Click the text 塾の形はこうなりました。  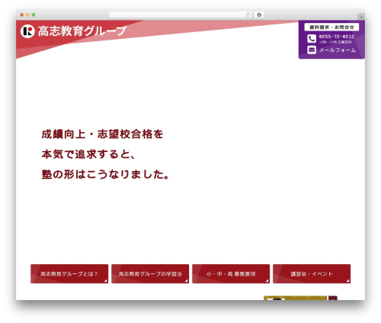click(x=105, y=174)
